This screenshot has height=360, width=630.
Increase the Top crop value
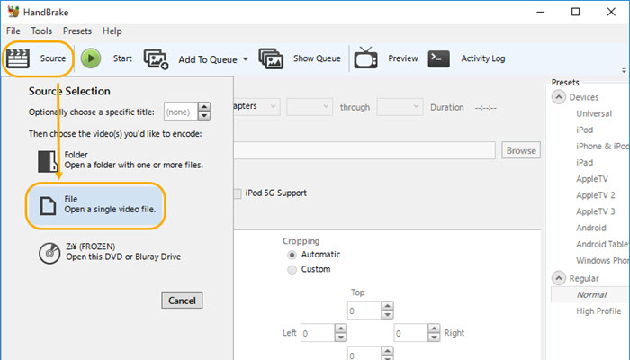(x=387, y=306)
